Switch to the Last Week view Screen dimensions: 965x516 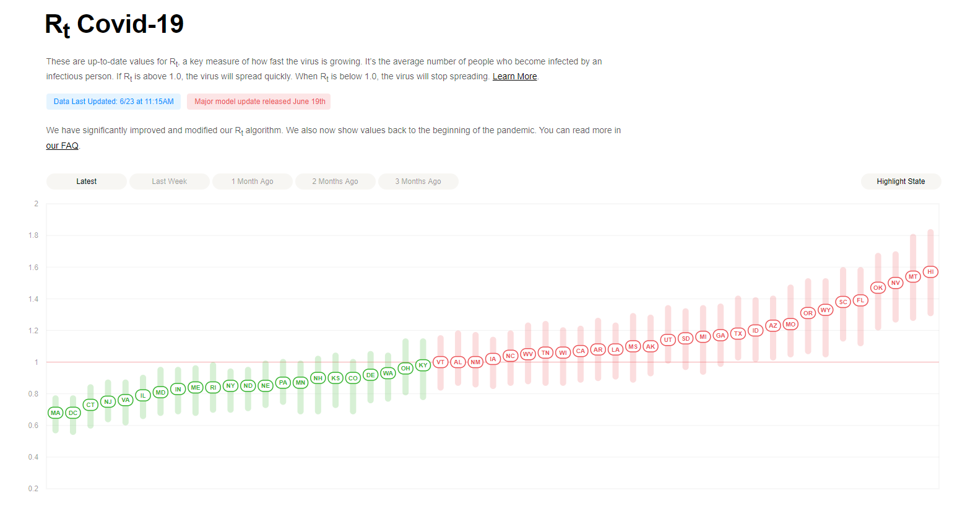pos(169,181)
